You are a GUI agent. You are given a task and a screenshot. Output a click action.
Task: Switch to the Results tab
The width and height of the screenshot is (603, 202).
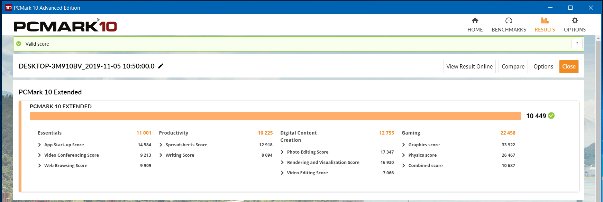[545, 25]
